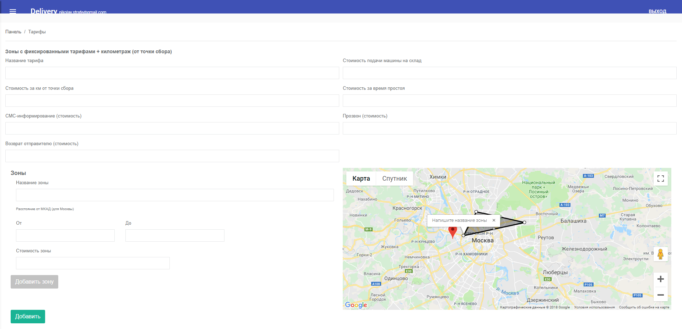
Task: Focus the От distance field
Action: (65, 235)
